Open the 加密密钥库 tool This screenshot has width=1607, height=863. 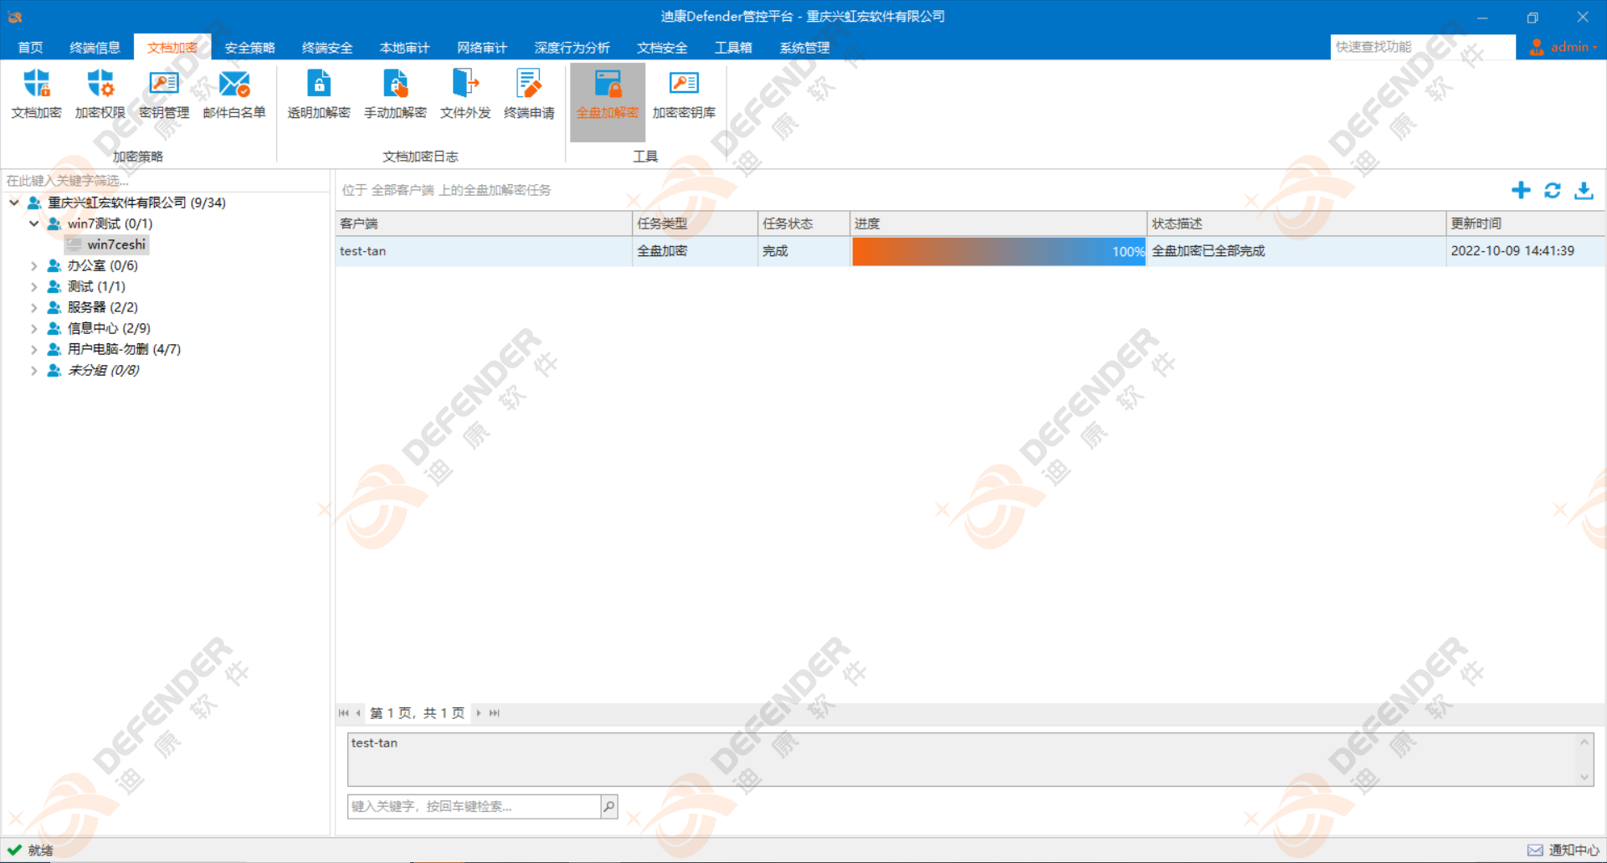click(684, 95)
